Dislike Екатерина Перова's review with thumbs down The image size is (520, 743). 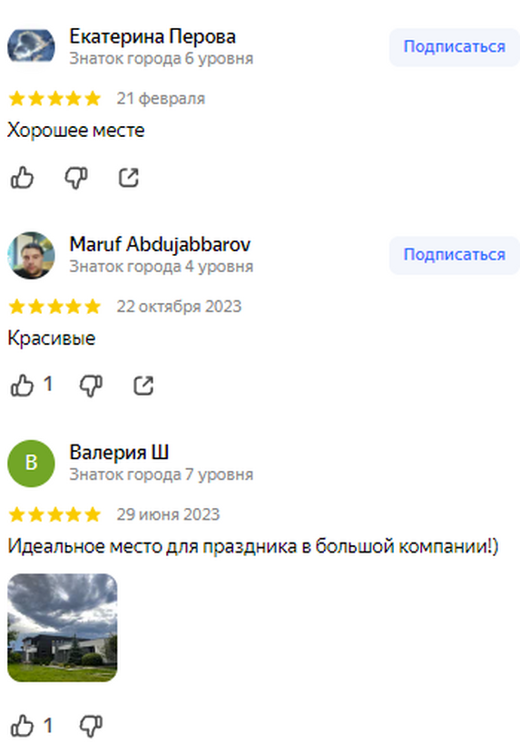(x=76, y=178)
